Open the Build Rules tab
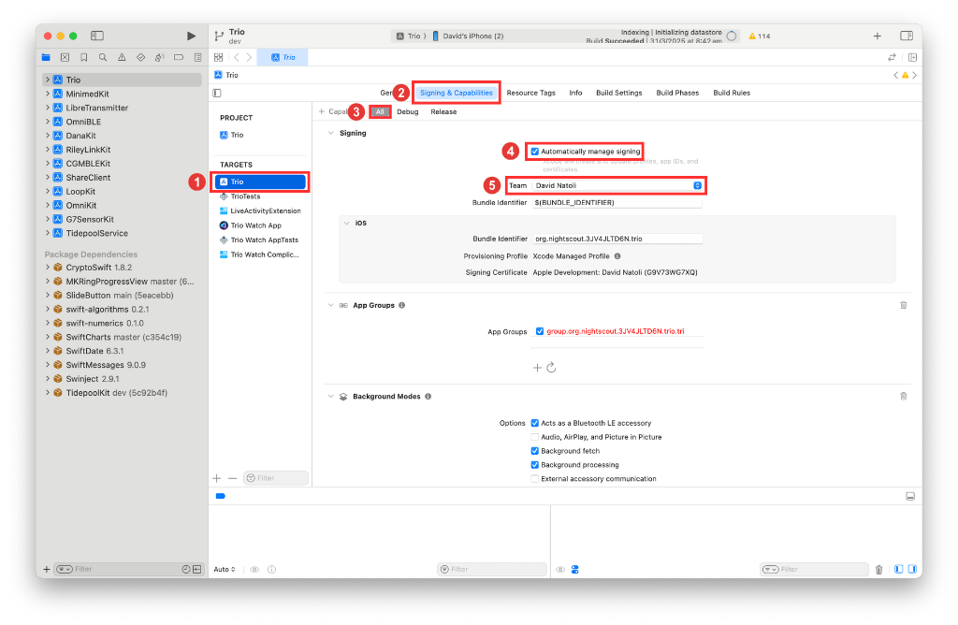Image resolution: width=958 pixels, height=625 pixels. pyautogui.click(x=732, y=93)
